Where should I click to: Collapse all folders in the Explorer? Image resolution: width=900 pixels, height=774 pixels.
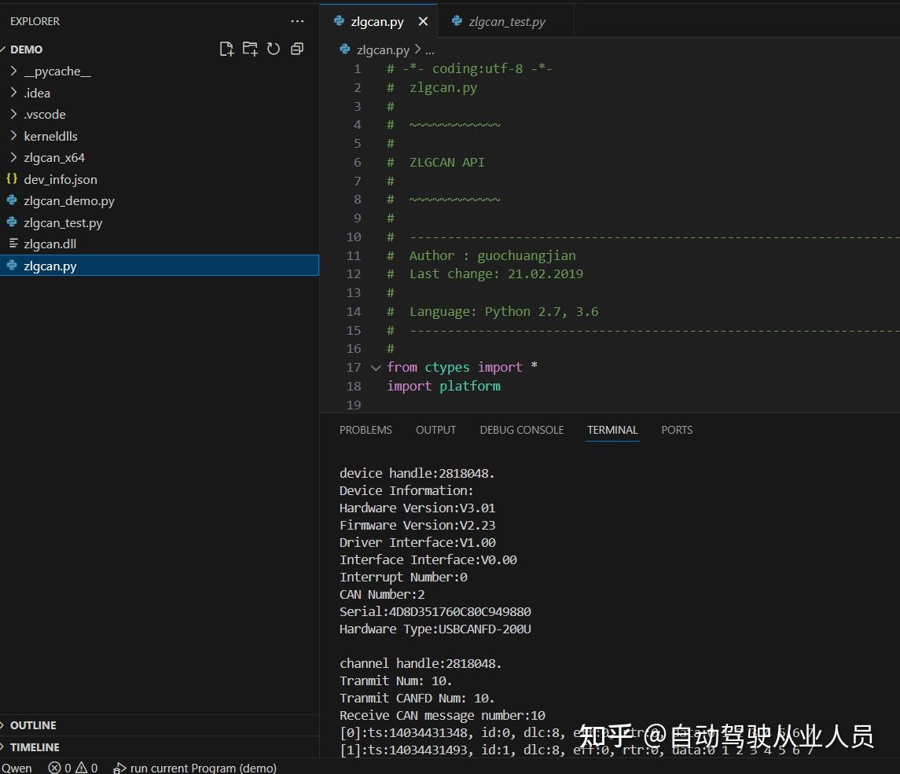coord(297,48)
